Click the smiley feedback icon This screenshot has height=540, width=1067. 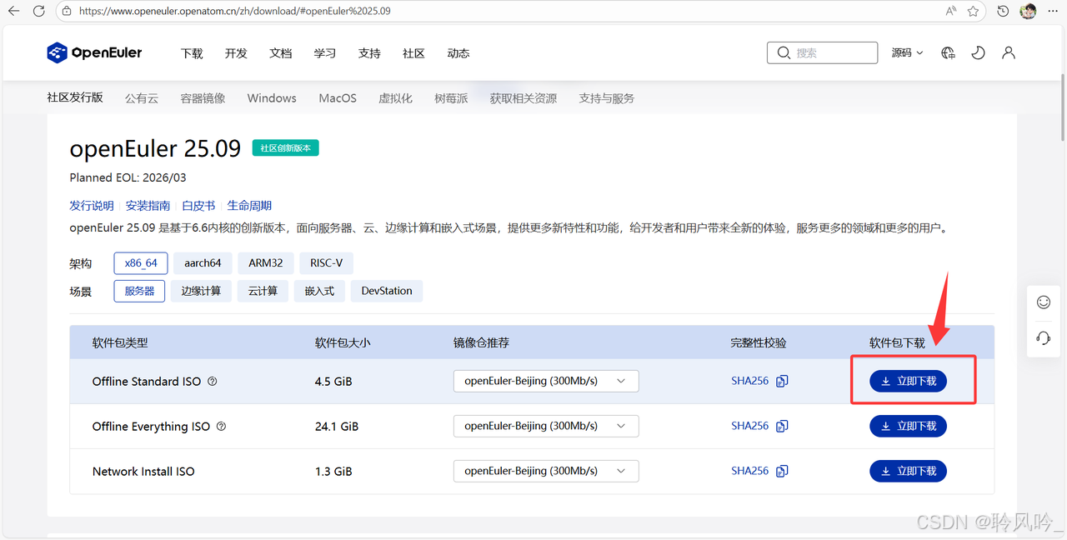pyautogui.click(x=1044, y=302)
